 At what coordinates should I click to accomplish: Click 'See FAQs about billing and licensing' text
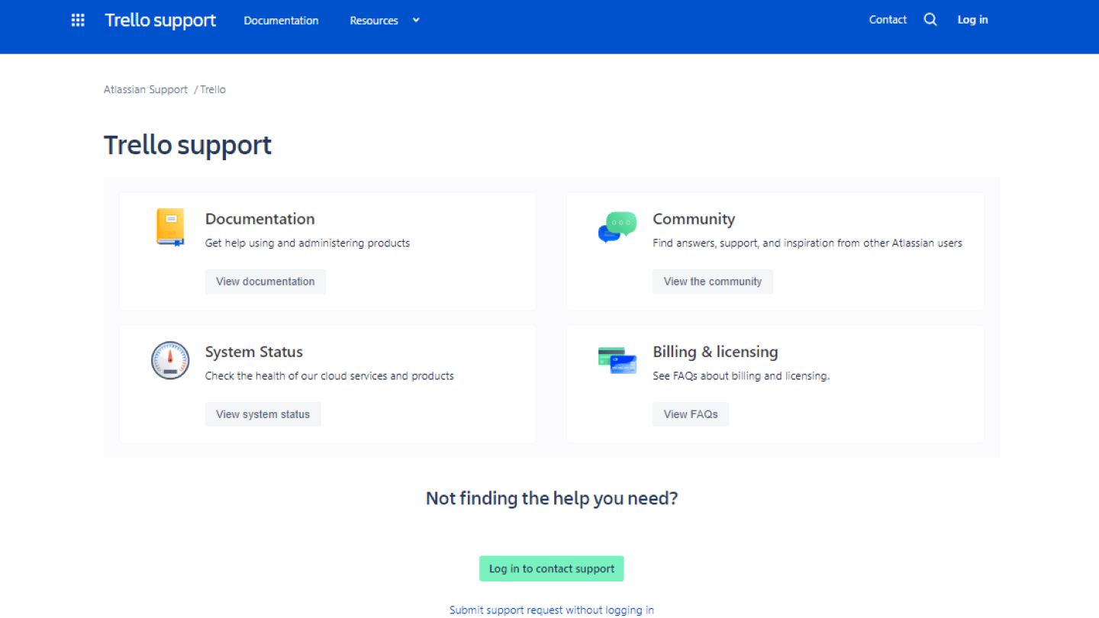[x=741, y=376]
